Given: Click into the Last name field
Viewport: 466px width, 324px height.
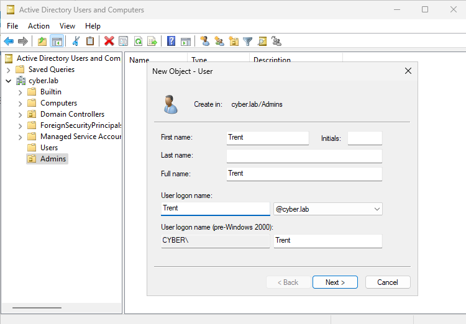Looking at the screenshot, I should [304, 156].
